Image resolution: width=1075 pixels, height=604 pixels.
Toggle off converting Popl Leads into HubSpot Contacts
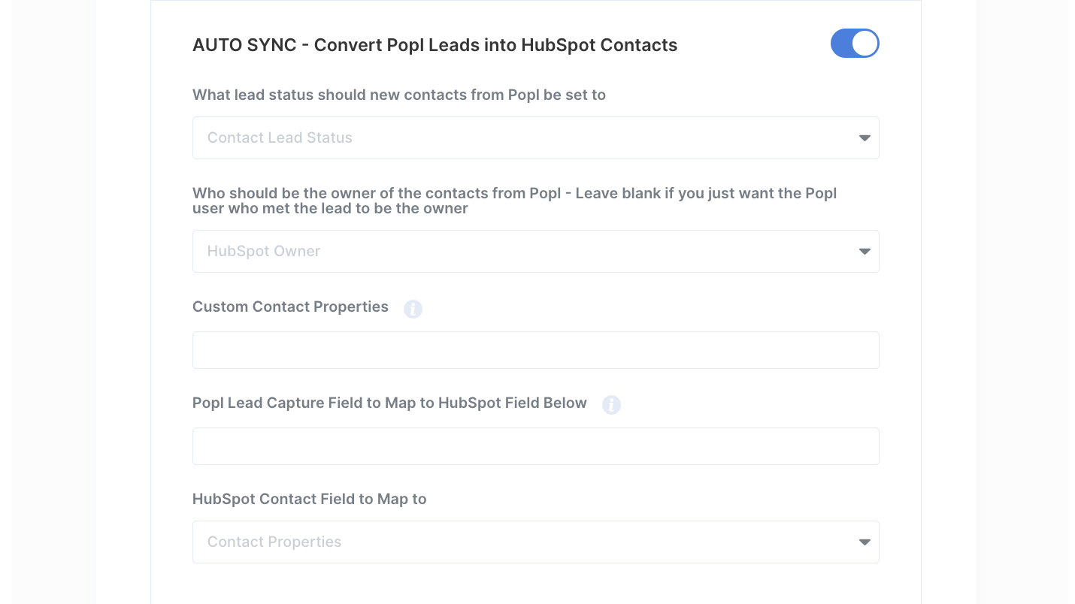point(855,43)
